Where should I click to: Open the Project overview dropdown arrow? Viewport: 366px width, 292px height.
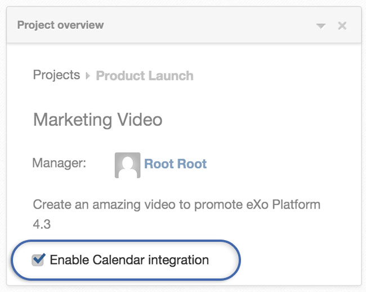tap(321, 25)
